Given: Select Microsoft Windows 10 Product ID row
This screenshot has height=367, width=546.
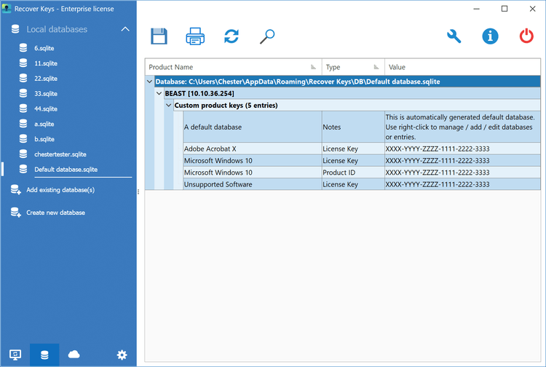Looking at the screenshot, I should click(x=361, y=173).
